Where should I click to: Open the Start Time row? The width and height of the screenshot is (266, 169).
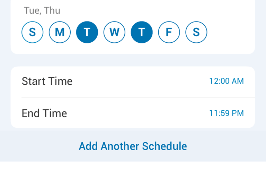[x=133, y=81]
